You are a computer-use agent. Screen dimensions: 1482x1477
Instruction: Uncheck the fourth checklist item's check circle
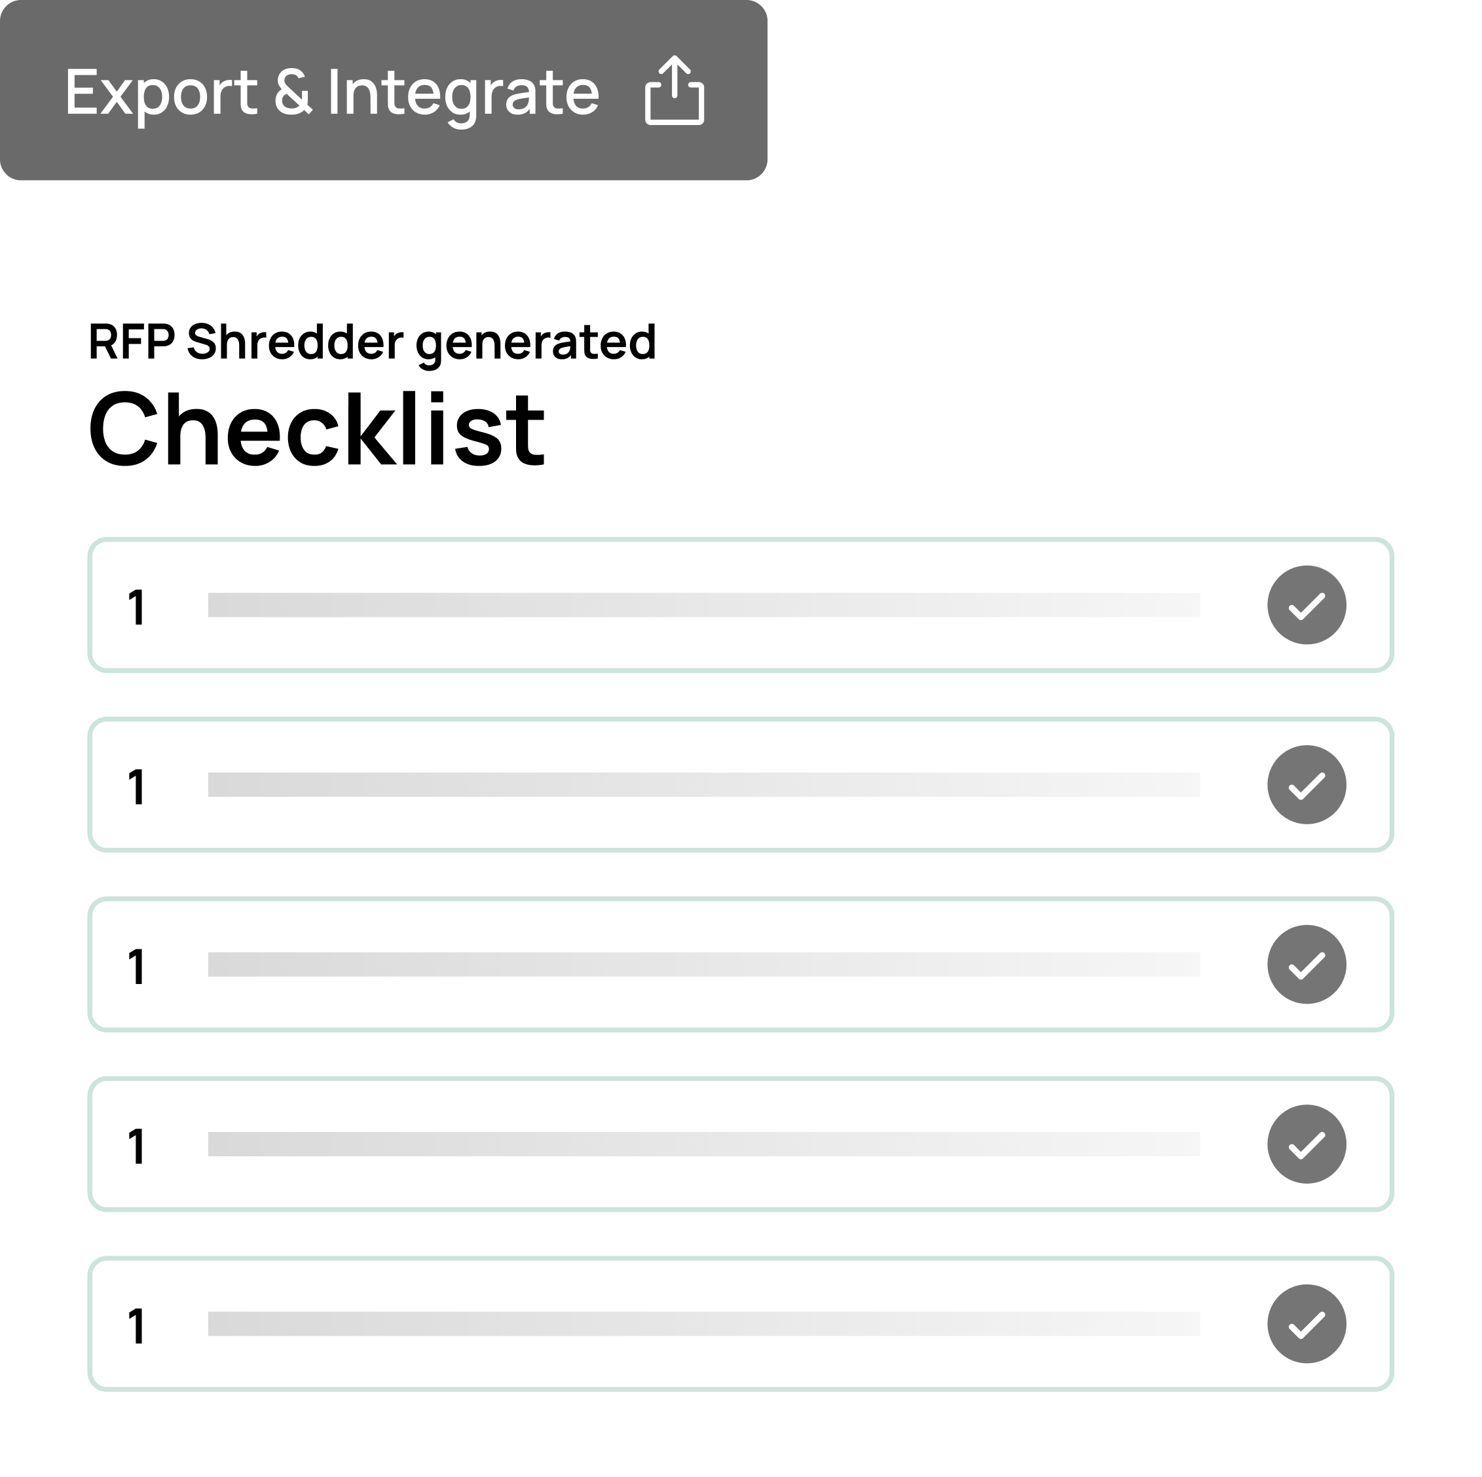(x=1306, y=1143)
